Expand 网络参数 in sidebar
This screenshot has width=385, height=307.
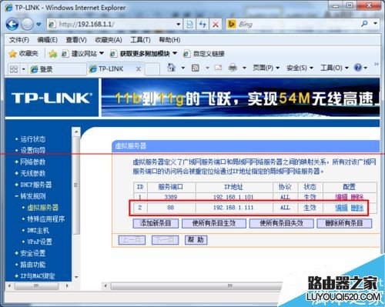[x=33, y=162]
